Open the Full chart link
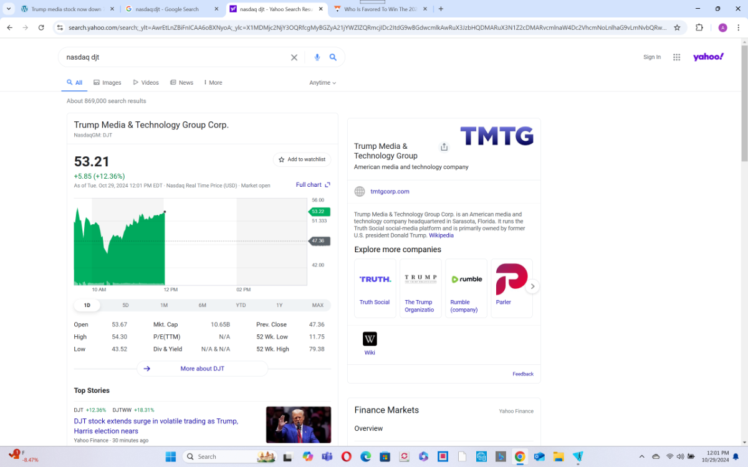 coord(313,185)
